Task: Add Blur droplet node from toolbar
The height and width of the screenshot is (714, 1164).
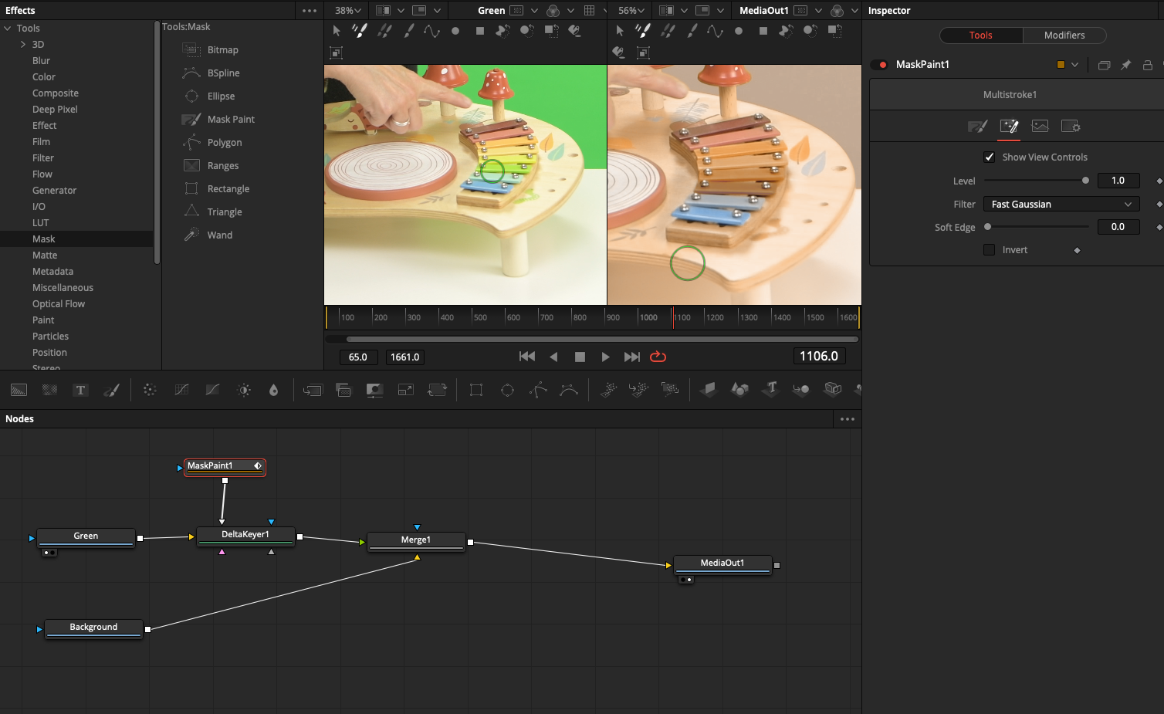Action: (273, 390)
